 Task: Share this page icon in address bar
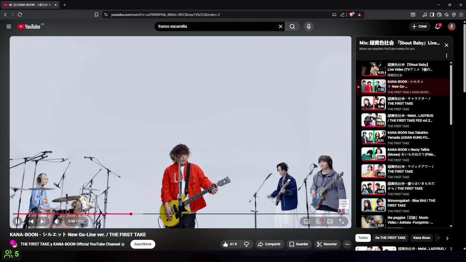pyautogui.click(x=343, y=15)
